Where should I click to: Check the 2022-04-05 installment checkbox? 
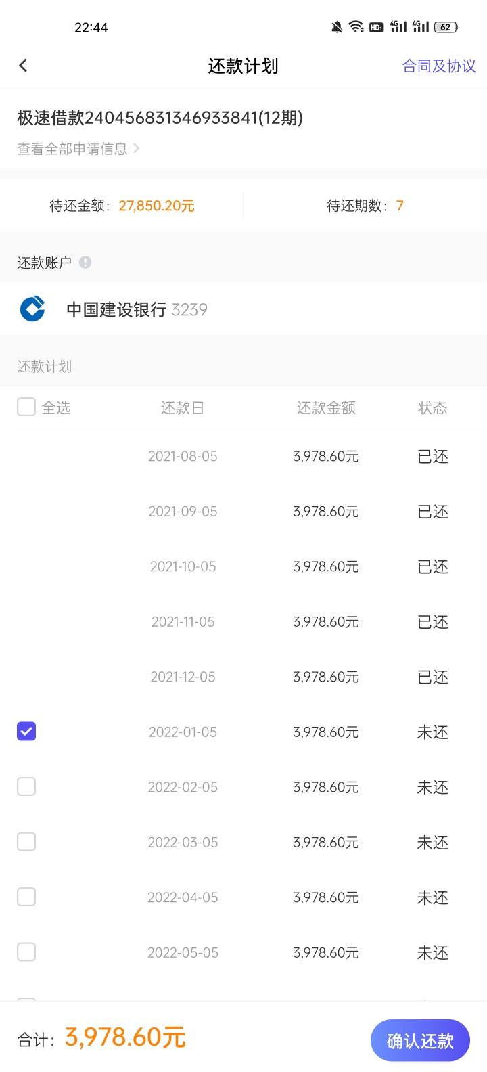coord(26,897)
